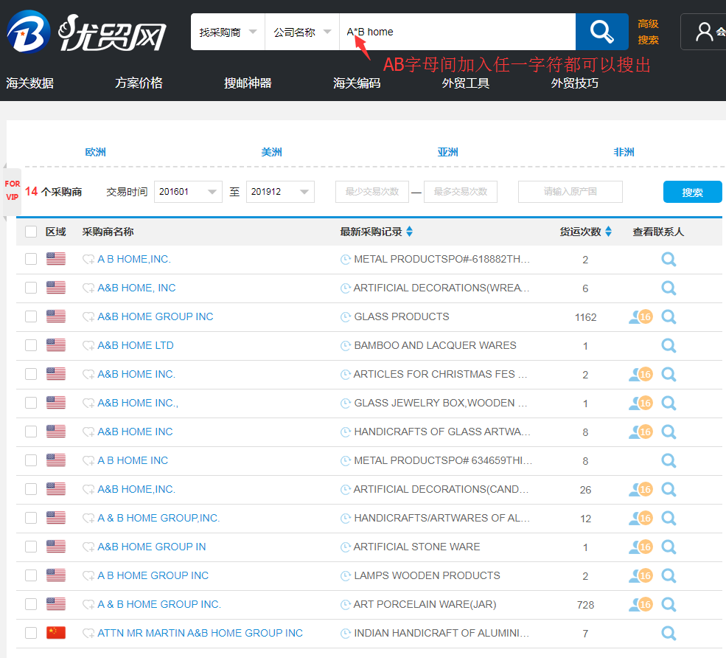Open the 搜邮神器 nav menu

tap(248, 83)
